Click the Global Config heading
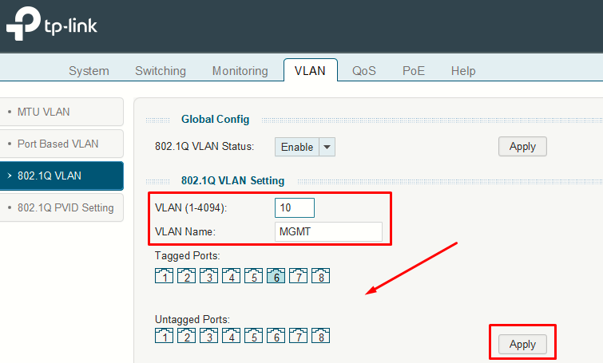Viewport: 603px width, 363px height. (216, 120)
